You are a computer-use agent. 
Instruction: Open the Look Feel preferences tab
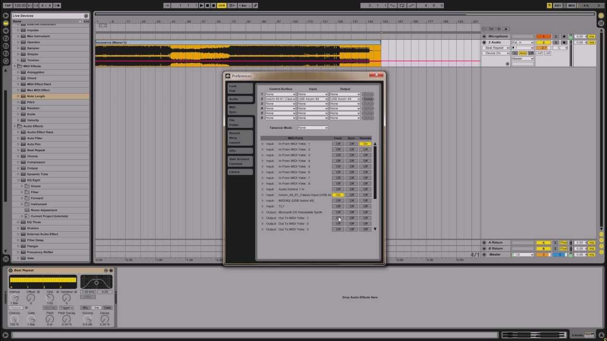coord(239,88)
